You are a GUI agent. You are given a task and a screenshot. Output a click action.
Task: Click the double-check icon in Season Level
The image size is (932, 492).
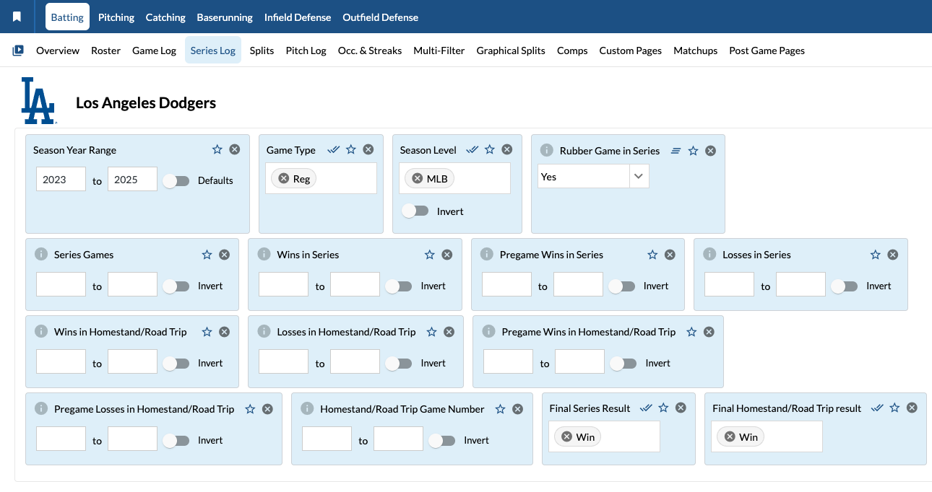(473, 149)
